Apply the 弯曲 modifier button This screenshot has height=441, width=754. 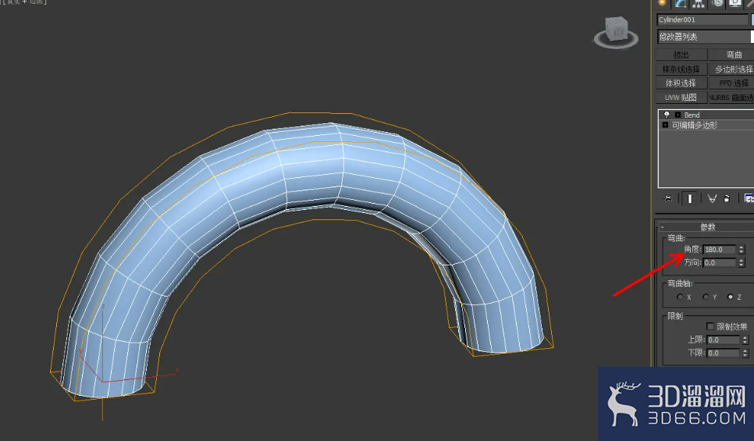point(731,55)
